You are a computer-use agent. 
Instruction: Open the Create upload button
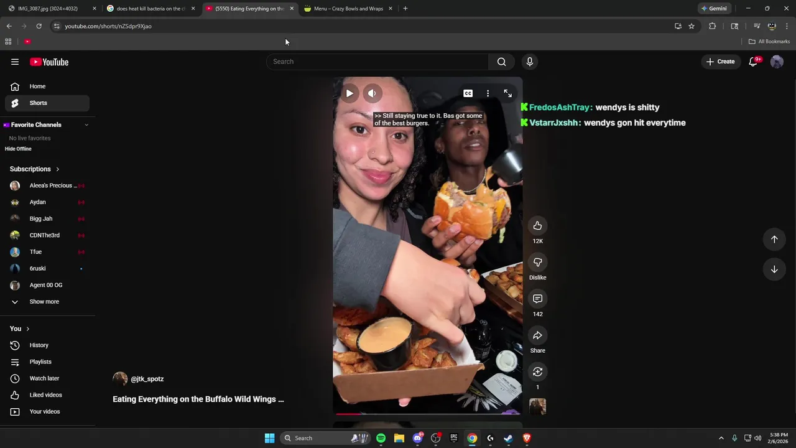[x=721, y=62]
